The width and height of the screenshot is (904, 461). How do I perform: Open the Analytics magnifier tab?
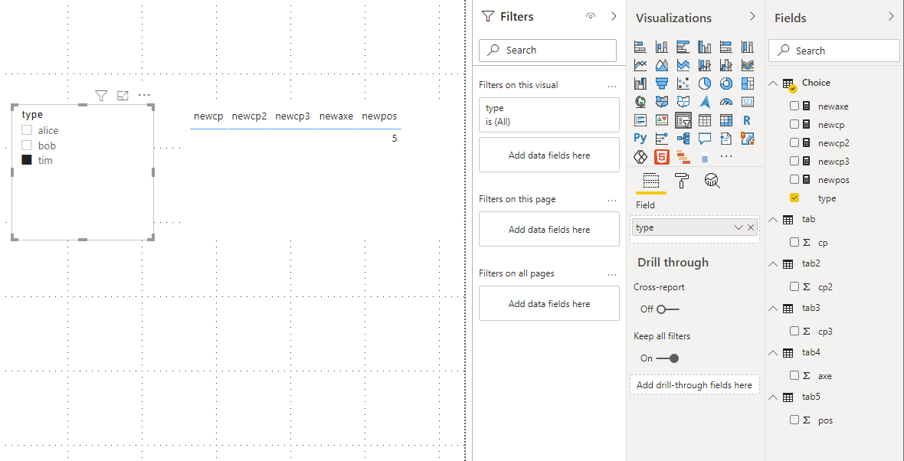pyautogui.click(x=712, y=181)
